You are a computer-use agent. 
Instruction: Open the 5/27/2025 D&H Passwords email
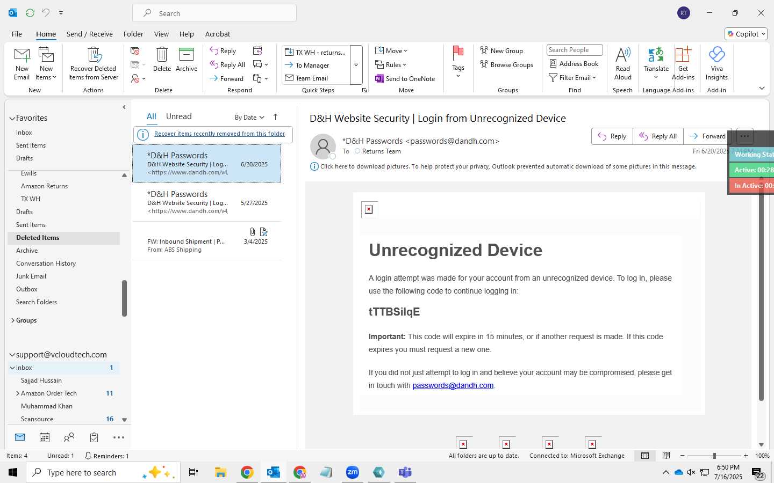207,202
